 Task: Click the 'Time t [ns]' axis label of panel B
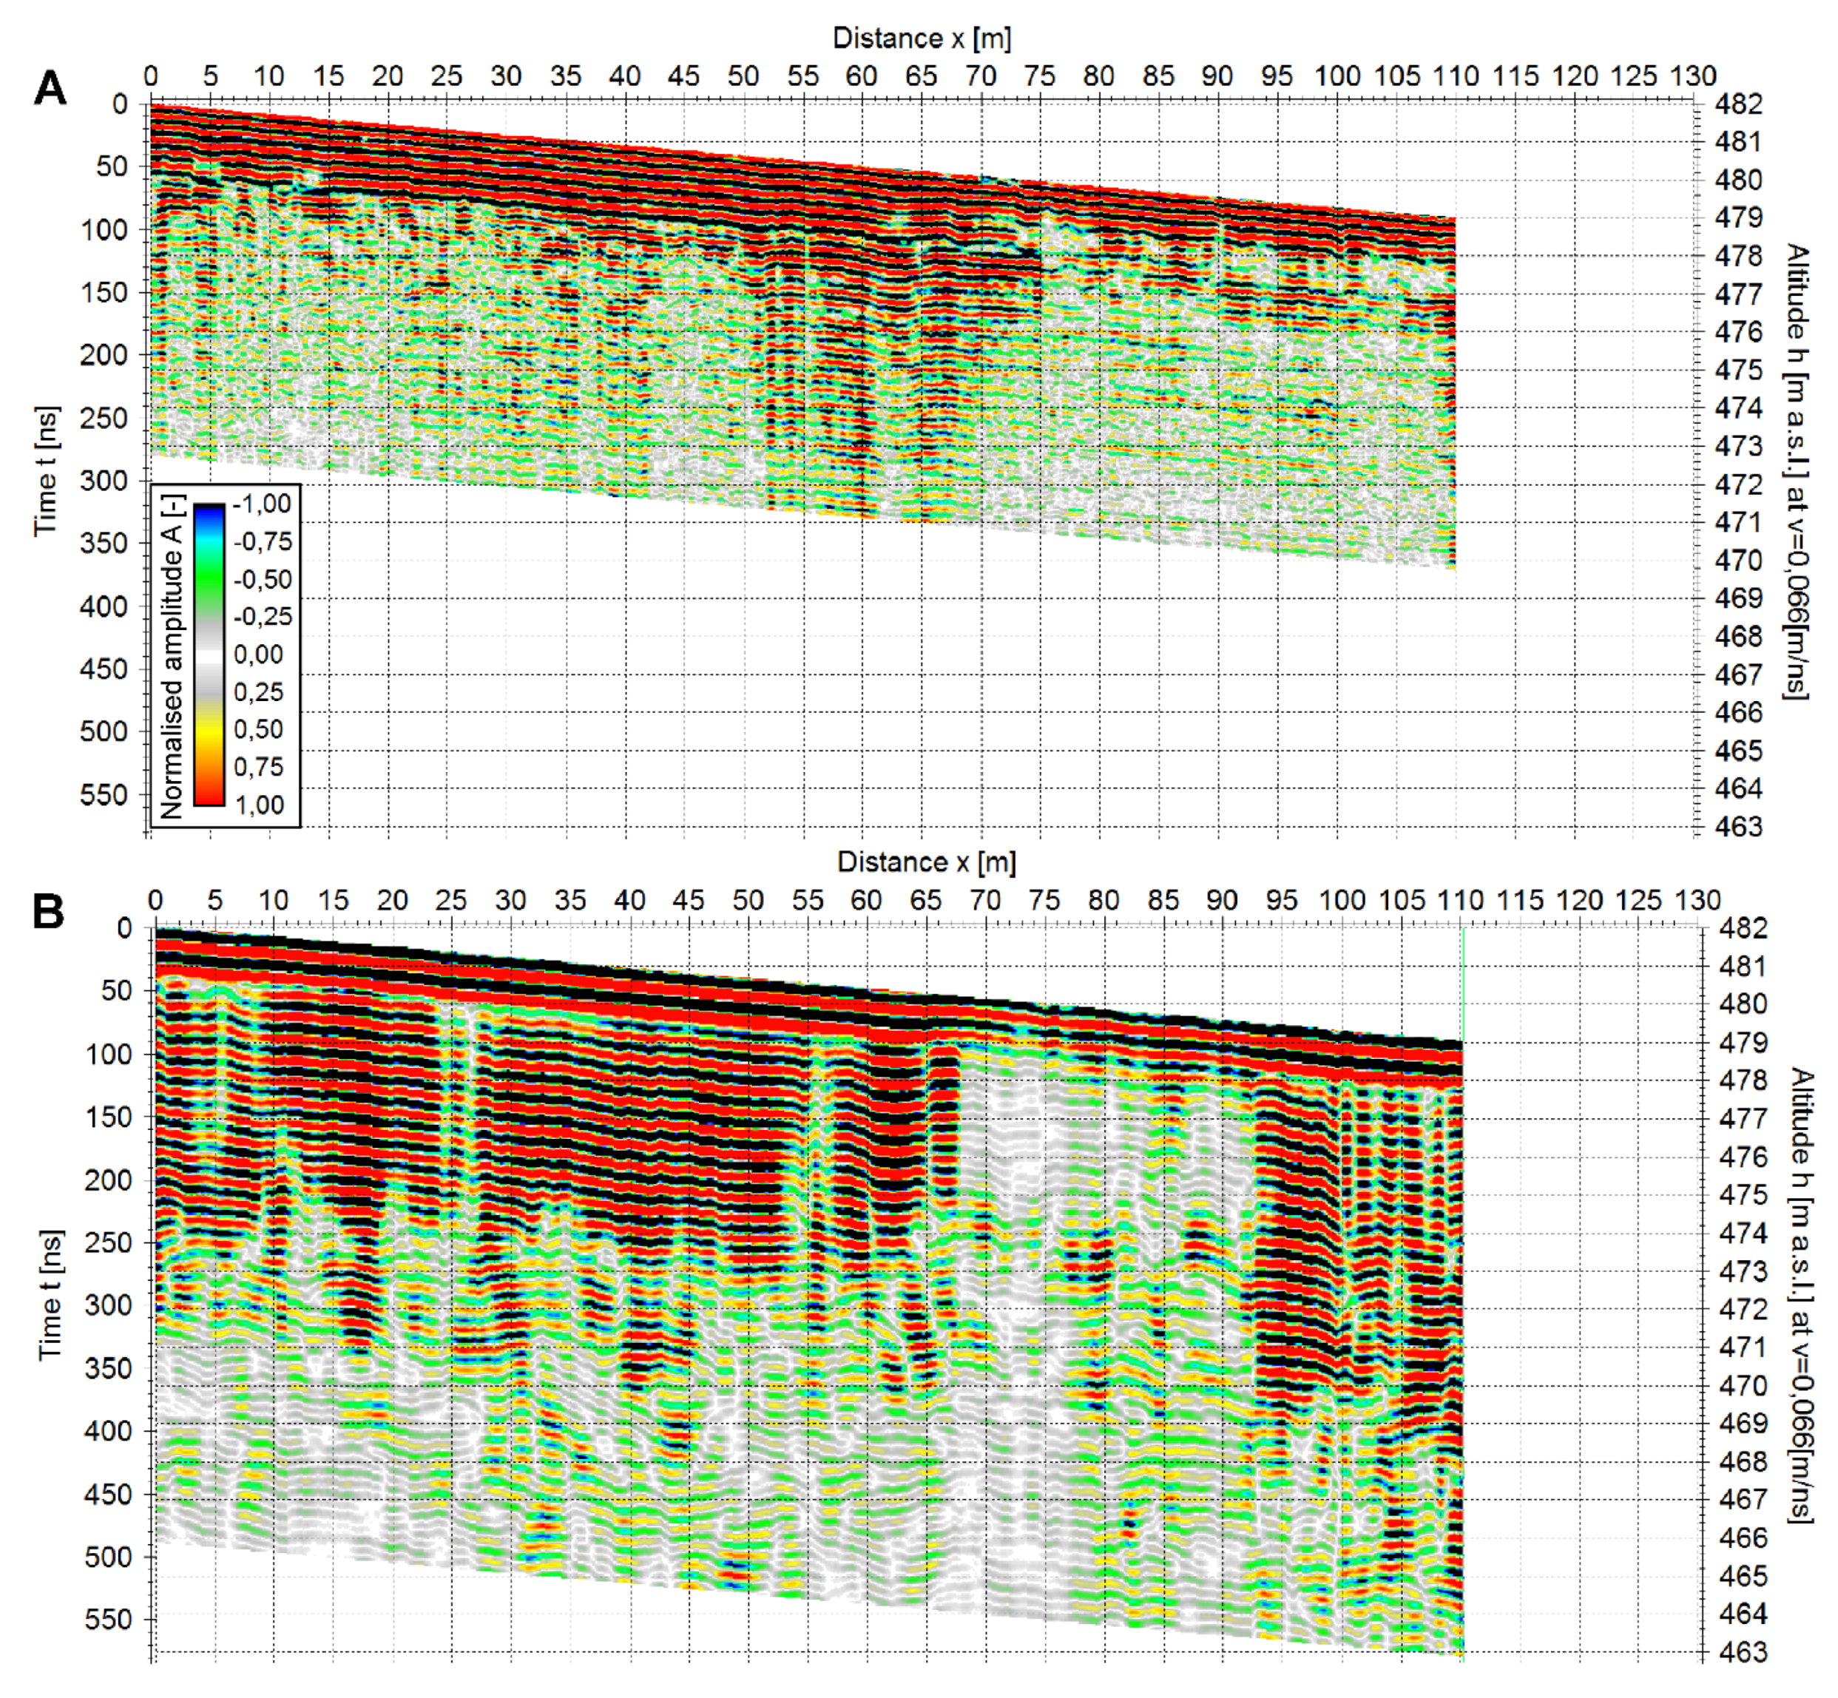click(50, 1295)
